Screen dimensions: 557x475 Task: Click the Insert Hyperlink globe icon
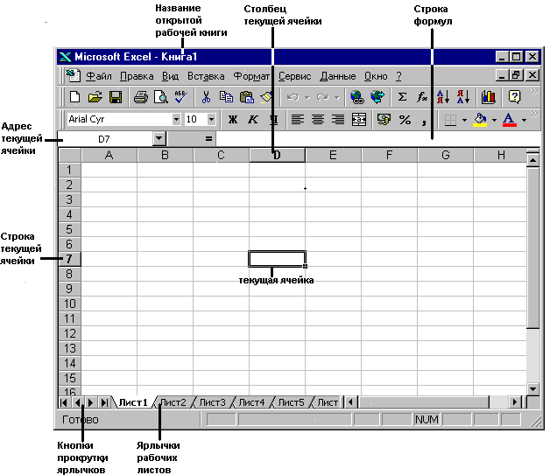(356, 97)
